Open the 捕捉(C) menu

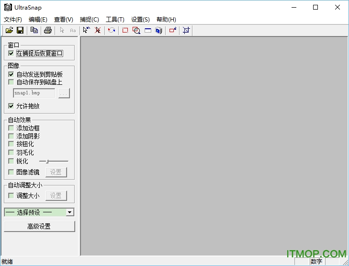click(89, 20)
